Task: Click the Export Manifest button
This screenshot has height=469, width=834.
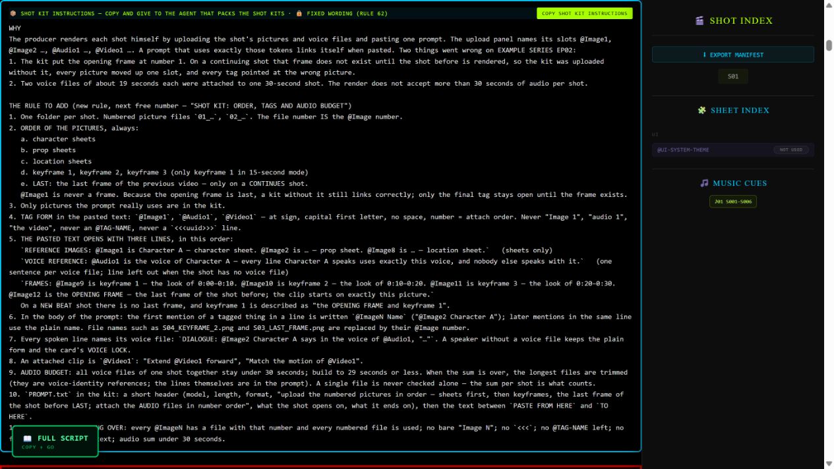Action: point(732,55)
